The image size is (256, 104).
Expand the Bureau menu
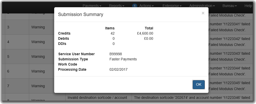[230, 6]
